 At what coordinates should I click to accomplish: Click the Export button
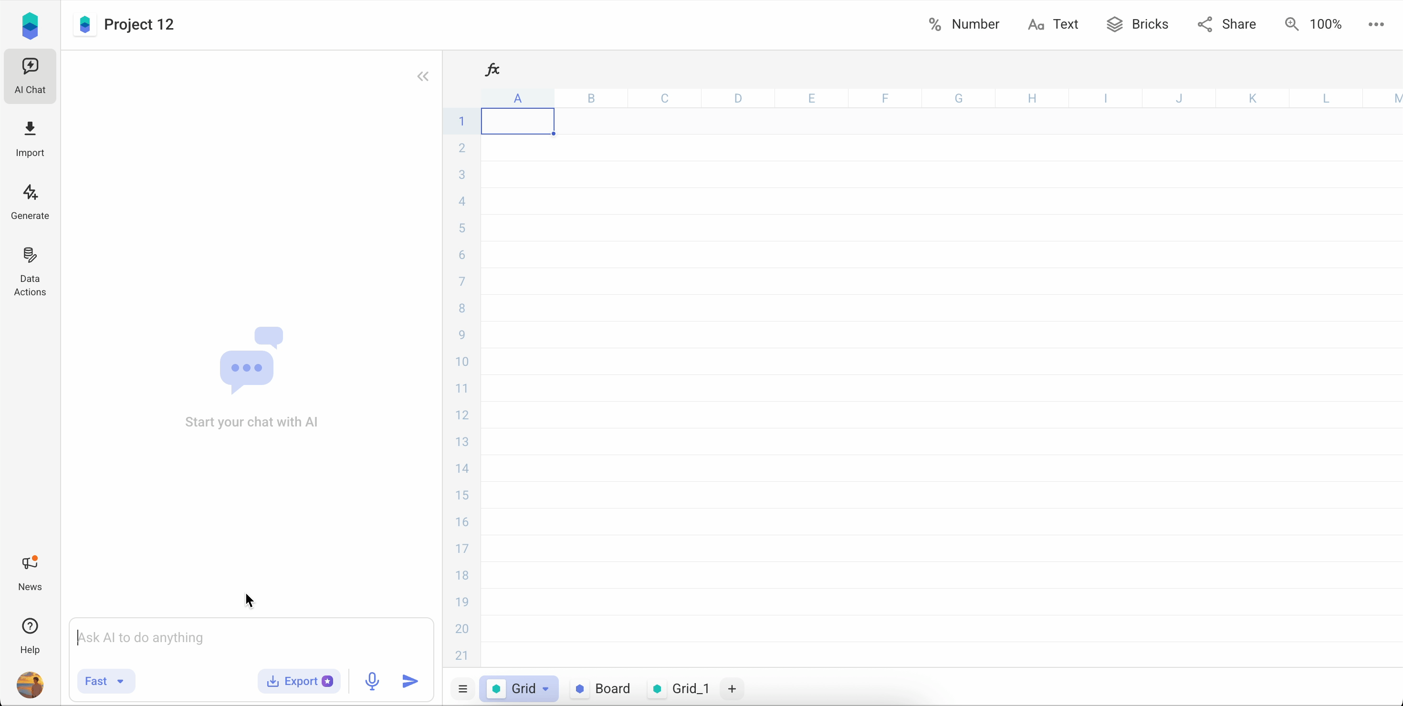point(299,681)
